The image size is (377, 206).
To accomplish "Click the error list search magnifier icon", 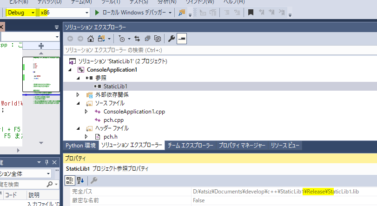I will coord(50,184).
